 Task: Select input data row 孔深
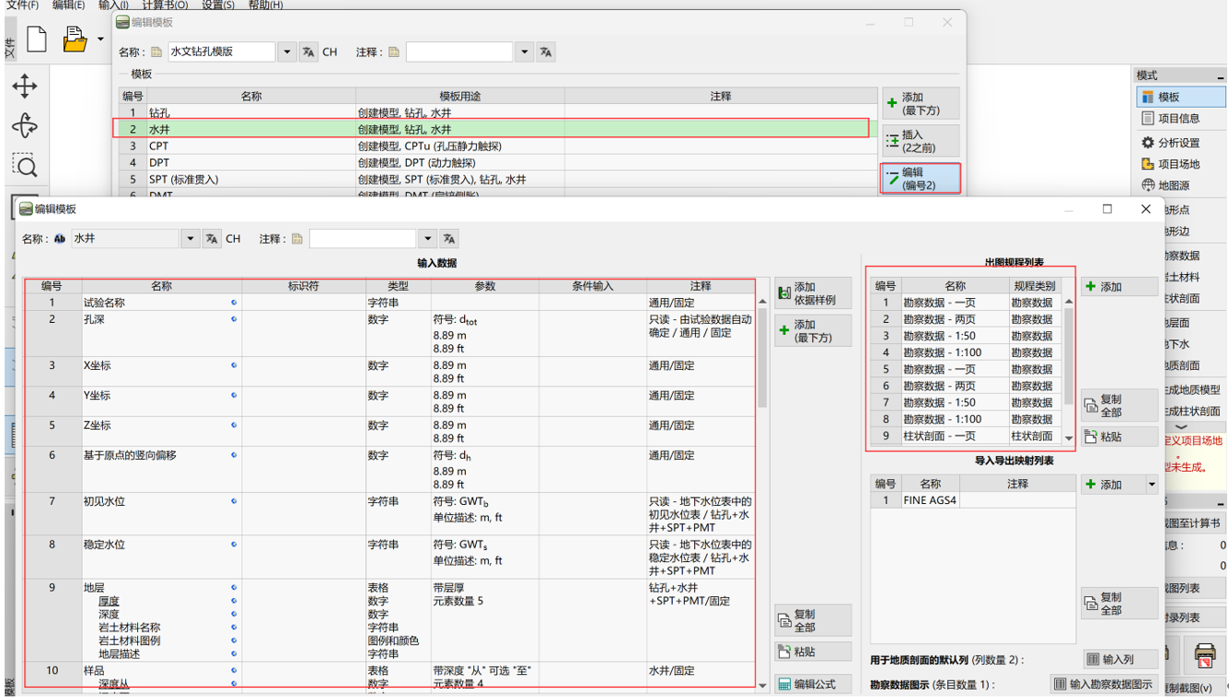point(389,334)
